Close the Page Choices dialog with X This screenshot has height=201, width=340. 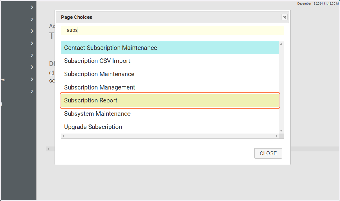coord(284,17)
